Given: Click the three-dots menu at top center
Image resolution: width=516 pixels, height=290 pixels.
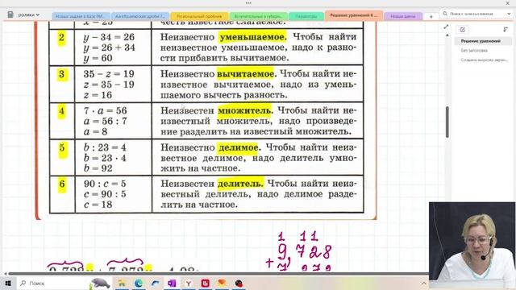Looking at the screenshot, I should click(x=248, y=3).
